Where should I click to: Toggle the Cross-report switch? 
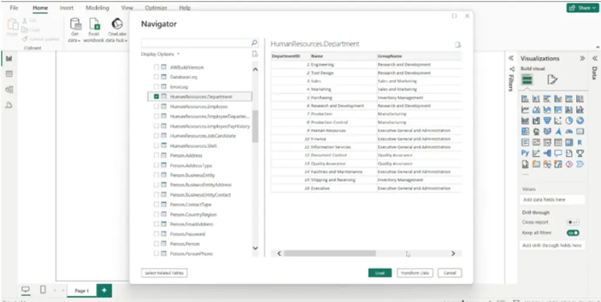click(573, 222)
